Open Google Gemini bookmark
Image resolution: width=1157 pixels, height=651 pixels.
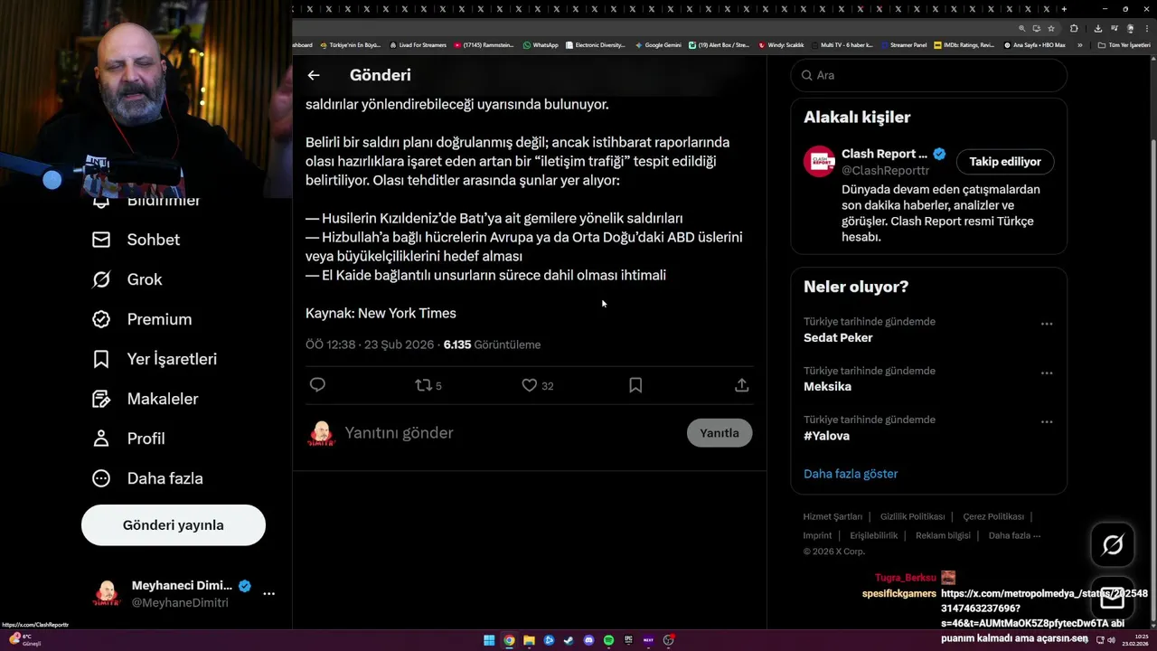click(x=658, y=44)
